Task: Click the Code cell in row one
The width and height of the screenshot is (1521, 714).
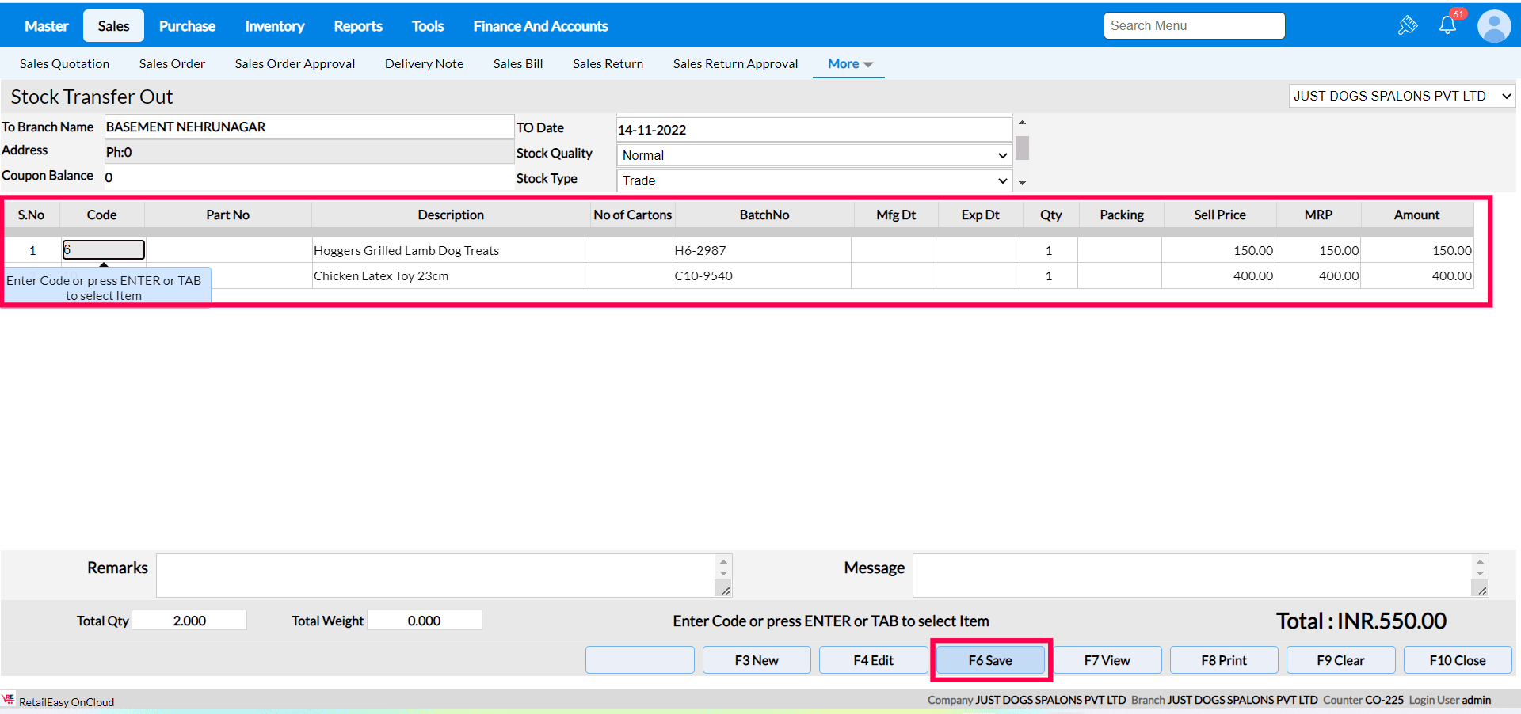Action: [104, 250]
